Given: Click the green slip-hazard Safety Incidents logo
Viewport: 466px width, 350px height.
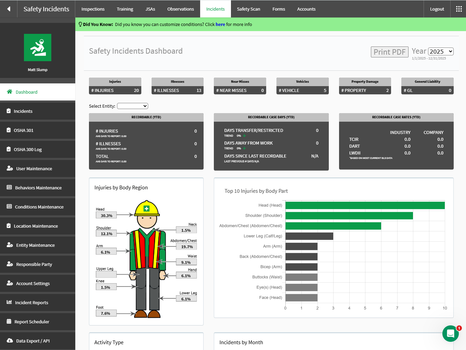Looking at the screenshot, I should (x=38, y=48).
